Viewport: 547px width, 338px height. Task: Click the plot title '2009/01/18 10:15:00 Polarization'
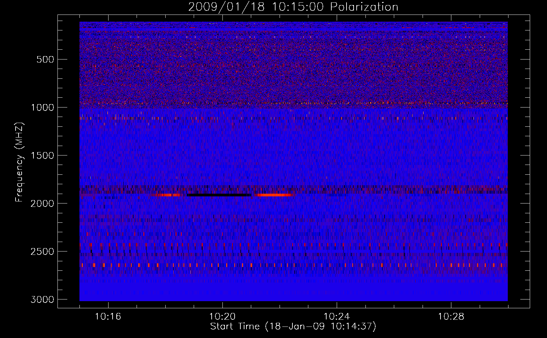tap(293, 7)
